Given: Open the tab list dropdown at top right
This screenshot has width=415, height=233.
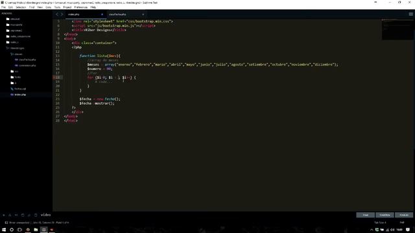Looking at the screenshot, I should coord(410,14).
